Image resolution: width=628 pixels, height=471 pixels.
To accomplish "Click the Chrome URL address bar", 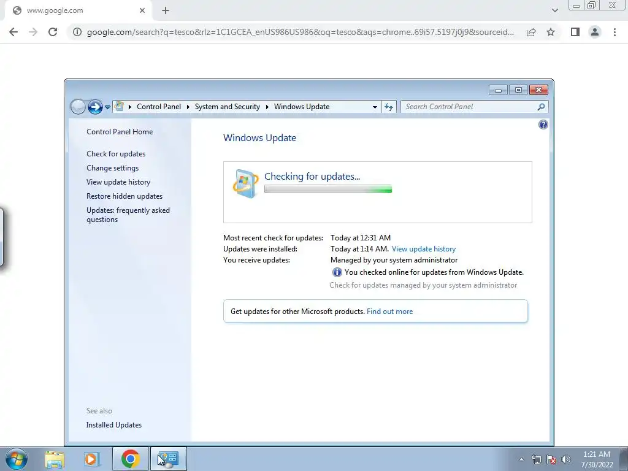I will coord(301,32).
